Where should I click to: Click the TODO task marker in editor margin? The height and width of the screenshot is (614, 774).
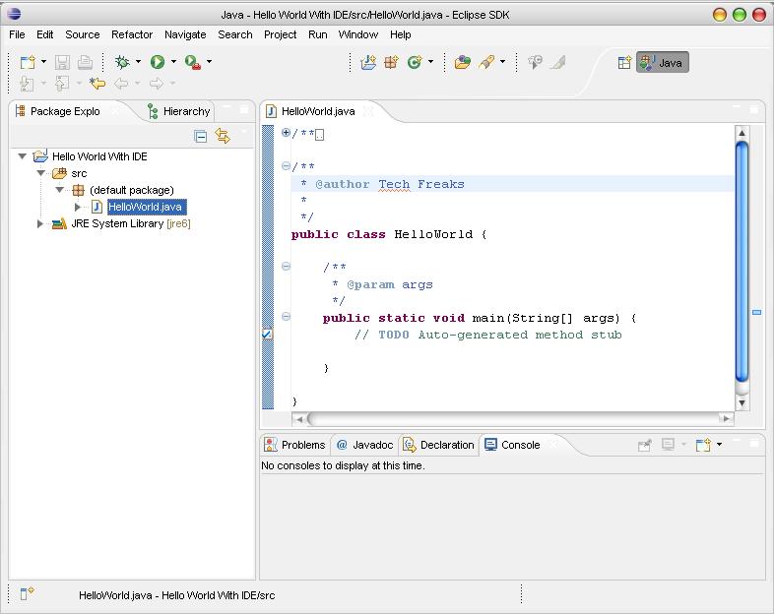click(x=267, y=335)
